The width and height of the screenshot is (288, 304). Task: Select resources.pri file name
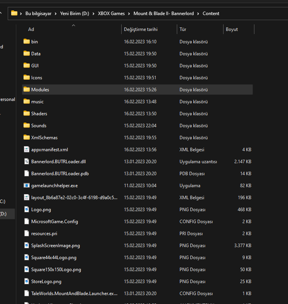coord(44,234)
